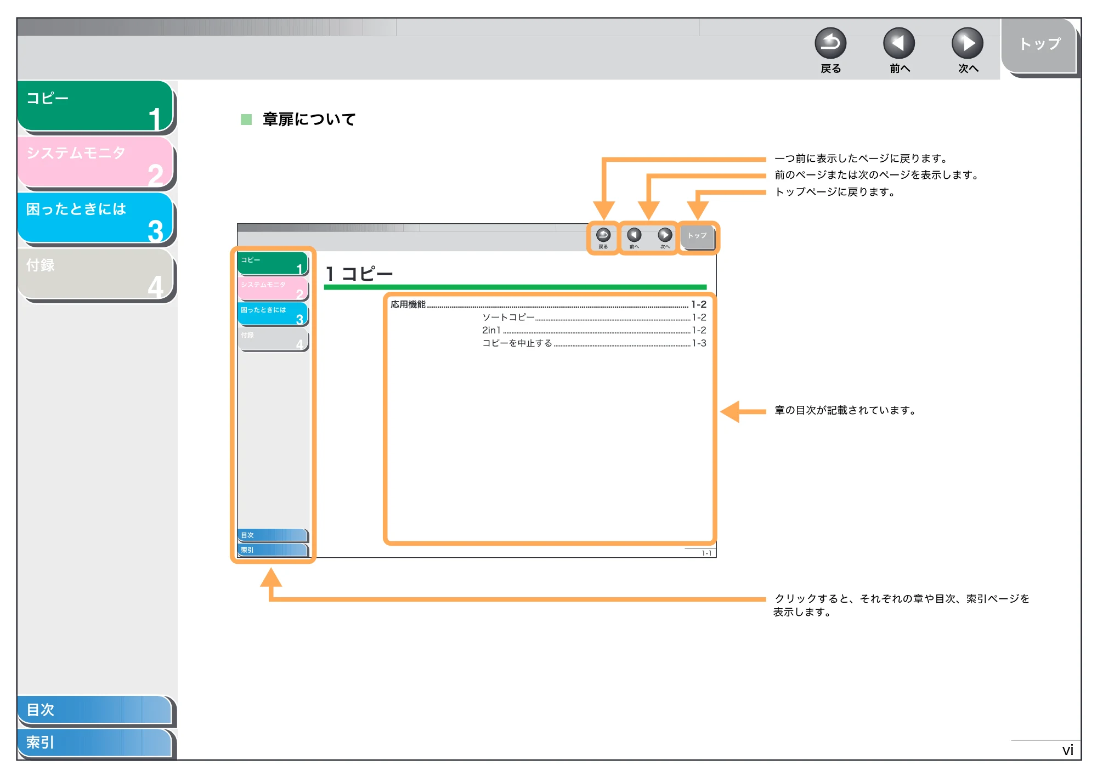Click the text 前のページまたは次のページを表示します。
The height and width of the screenshot is (776, 1097).
pos(877,175)
